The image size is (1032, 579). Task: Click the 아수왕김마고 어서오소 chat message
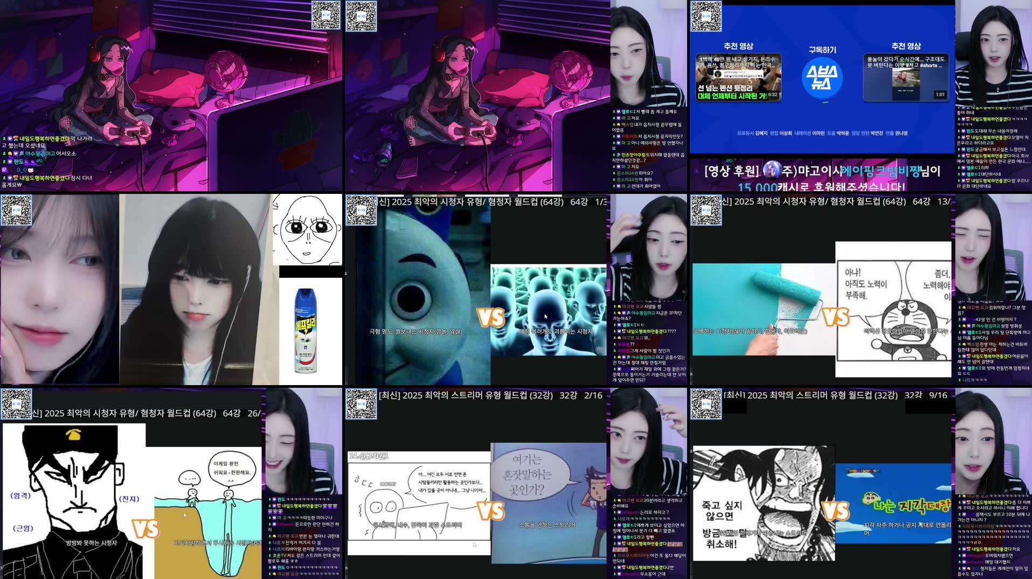[40, 154]
